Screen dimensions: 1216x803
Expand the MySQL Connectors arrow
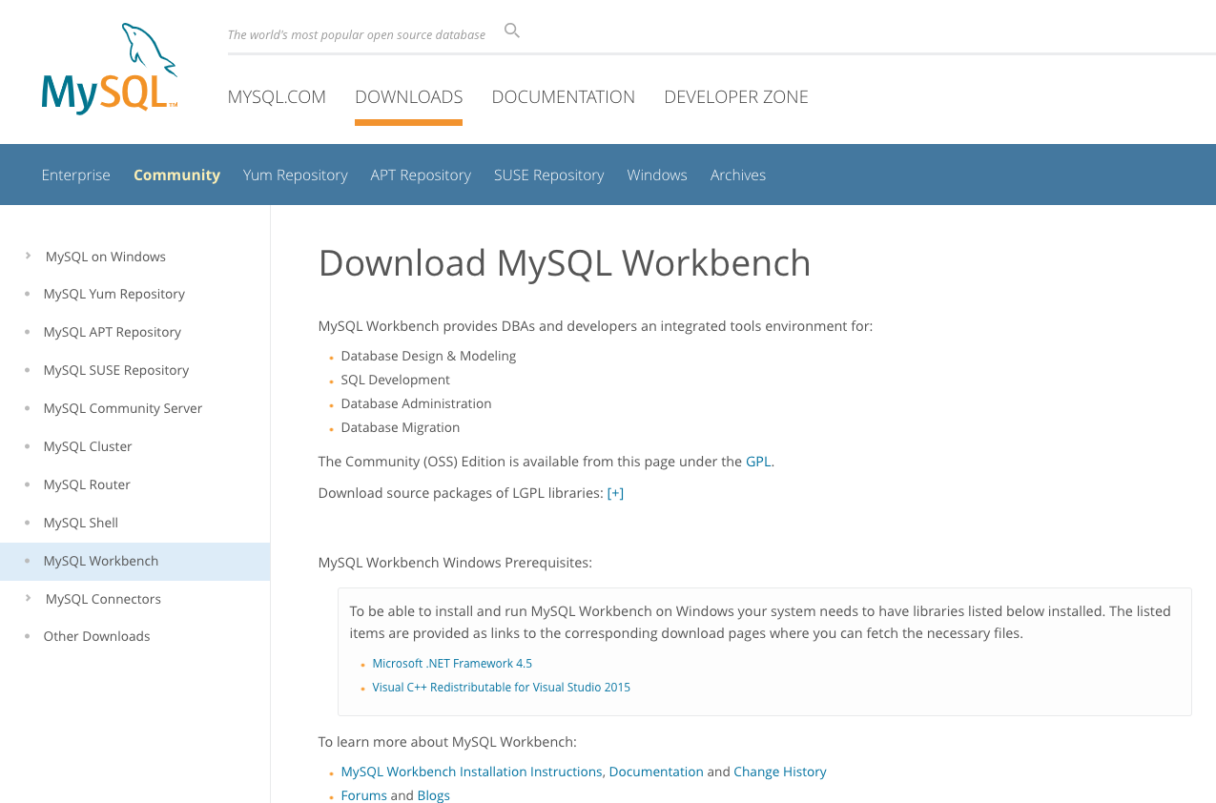(29, 598)
